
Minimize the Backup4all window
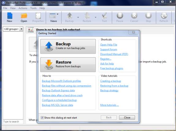coord(157,2)
